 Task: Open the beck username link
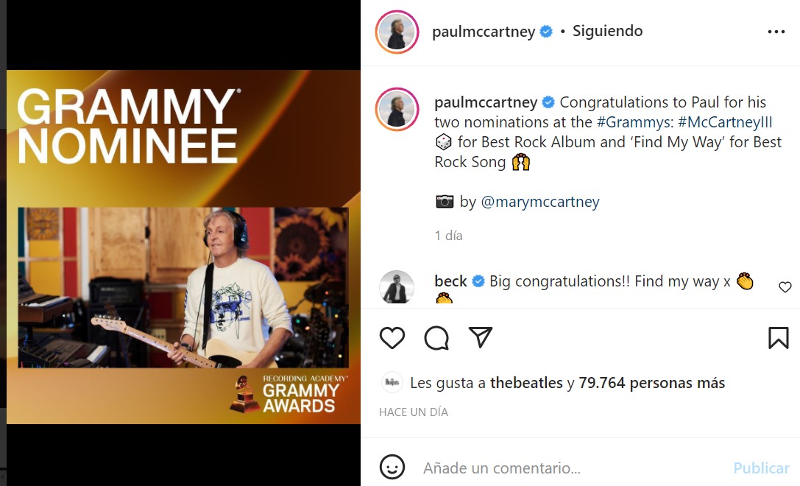[x=450, y=281]
